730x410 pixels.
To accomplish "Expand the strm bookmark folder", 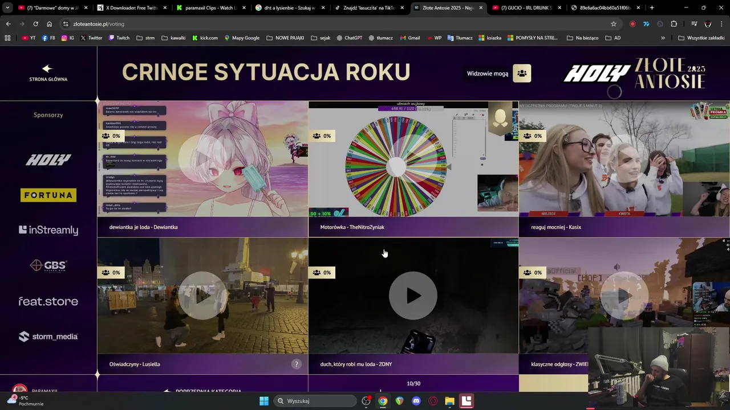I will (x=145, y=38).
